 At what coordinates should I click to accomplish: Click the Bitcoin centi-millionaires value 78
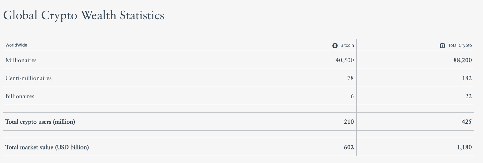tap(350, 78)
